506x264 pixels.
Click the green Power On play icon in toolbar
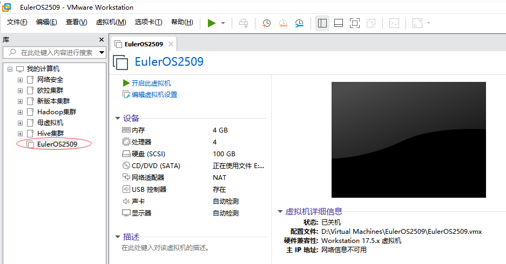pyautogui.click(x=211, y=23)
